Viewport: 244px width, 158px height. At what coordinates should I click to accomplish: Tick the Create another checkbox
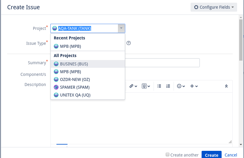tap(168, 154)
